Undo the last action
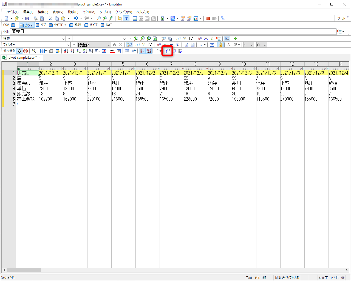 pyautogui.click(x=76, y=18)
